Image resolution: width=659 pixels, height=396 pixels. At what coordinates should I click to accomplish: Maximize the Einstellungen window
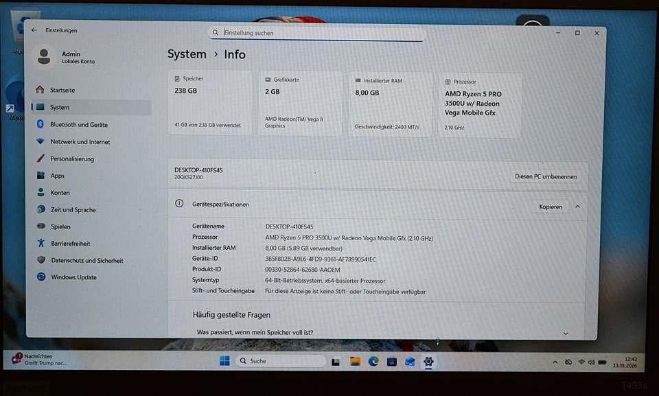pyautogui.click(x=577, y=33)
